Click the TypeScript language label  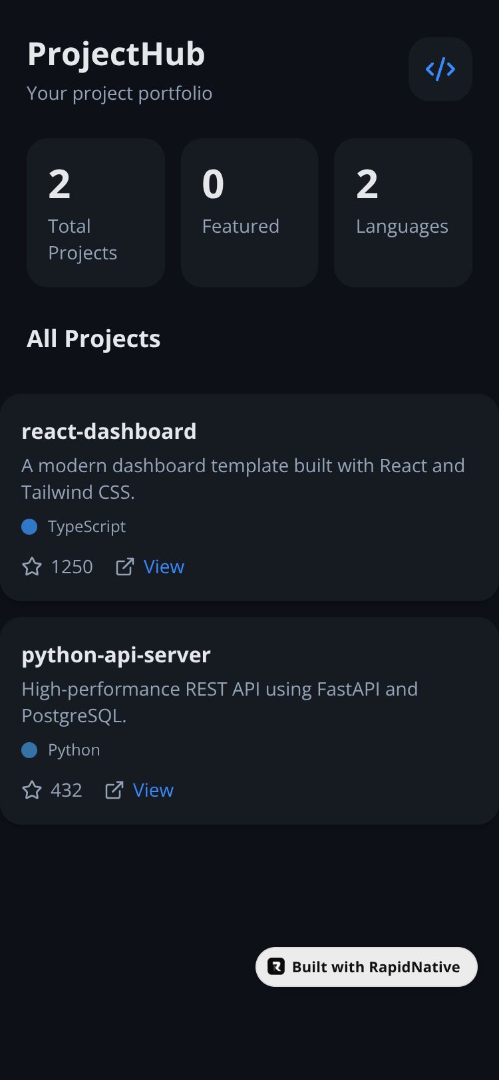tap(86, 527)
